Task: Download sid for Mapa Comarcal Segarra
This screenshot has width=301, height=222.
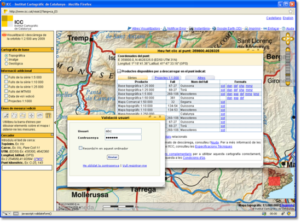Action: pyautogui.click(x=223, y=102)
